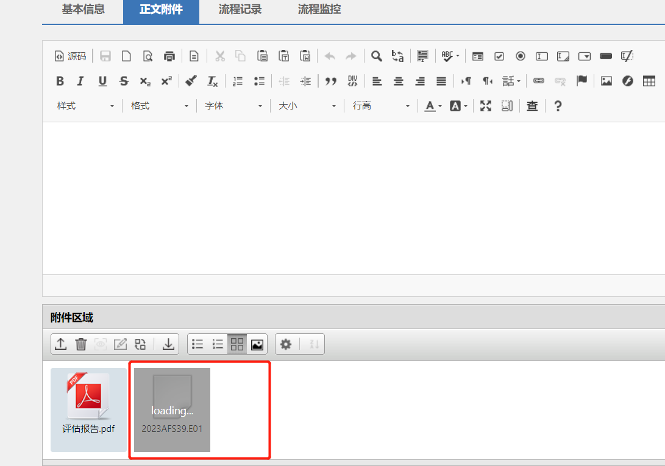This screenshot has height=466, width=665.
Task: Toggle italic formatting
Action: point(80,81)
